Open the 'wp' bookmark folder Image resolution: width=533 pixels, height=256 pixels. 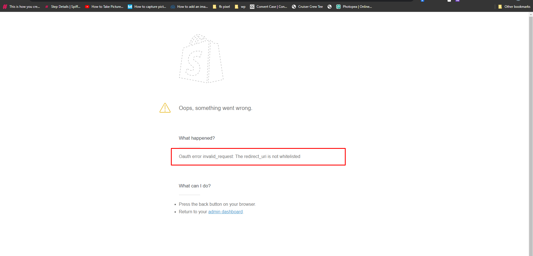pos(240,7)
